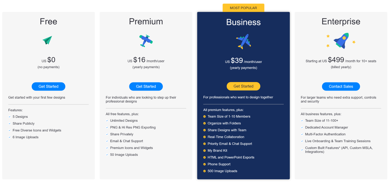Click the Contact Sales button
This screenshot has height=182, width=390.
tap(341, 86)
